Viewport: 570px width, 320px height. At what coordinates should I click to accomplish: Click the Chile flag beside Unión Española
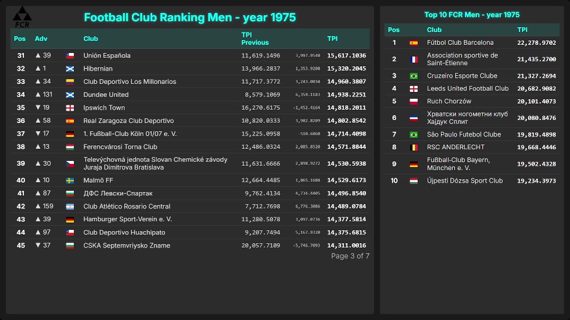70,56
